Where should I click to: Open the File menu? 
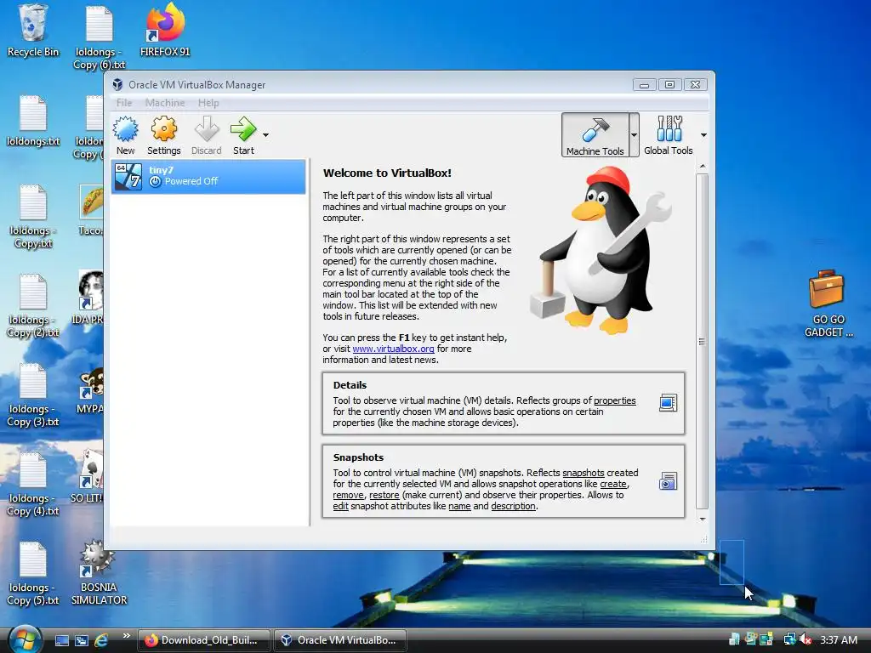124,103
